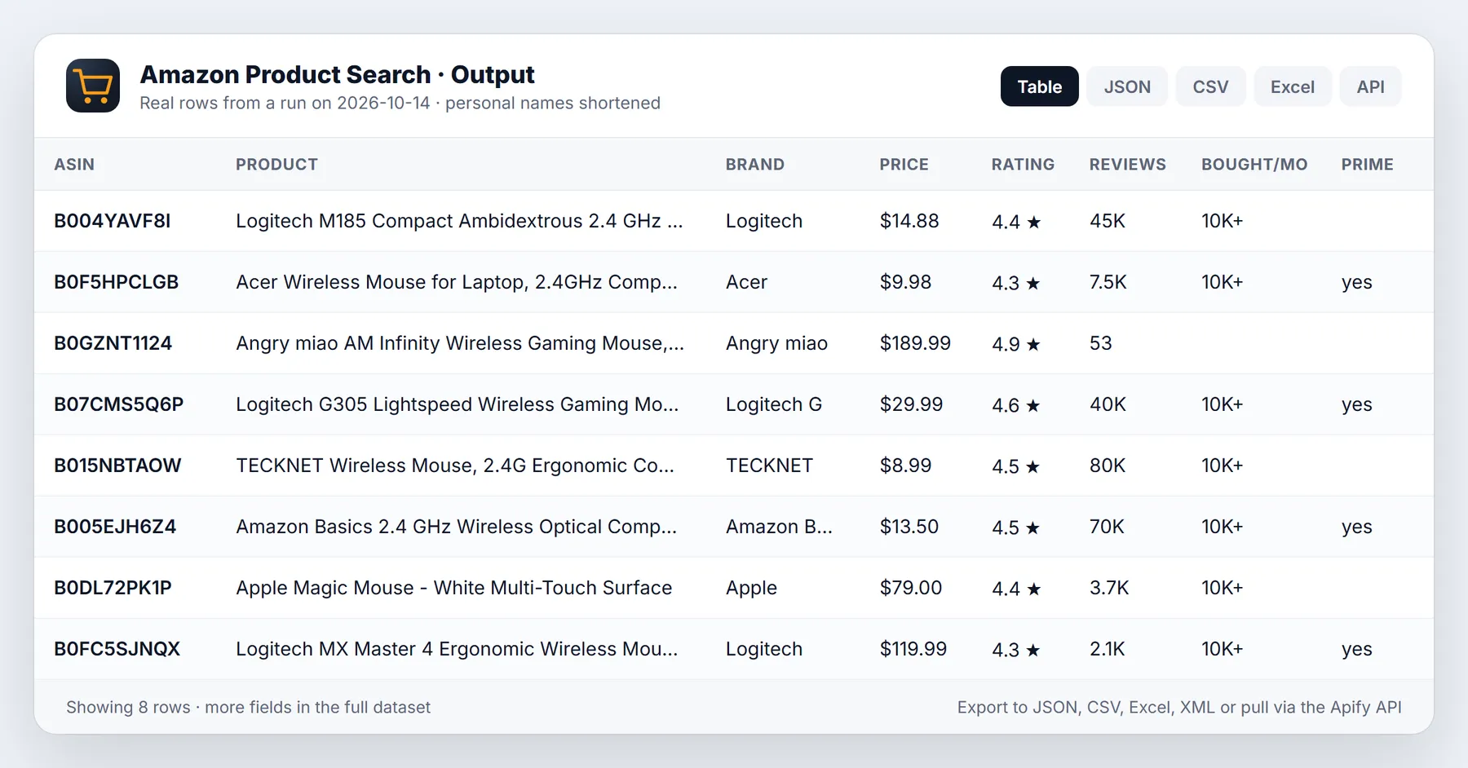Click the RATING column header
The image size is (1468, 768).
click(1023, 165)
